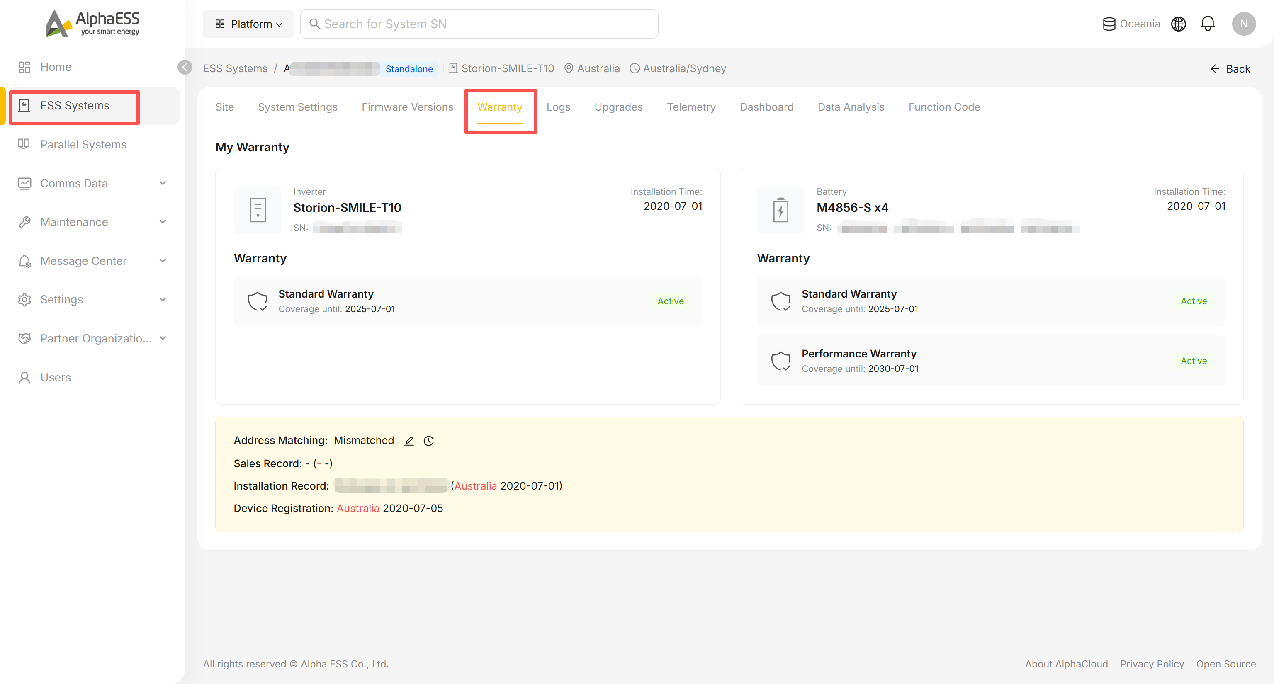This screenshot has height=684, width=1274.
Task: Switch to the Telemetry tab
Action: pos(691,107)
